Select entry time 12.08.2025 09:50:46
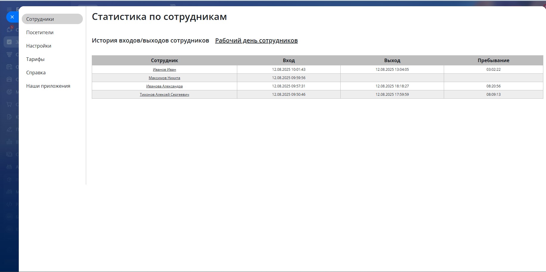546x272 pixels. point(289,95)
